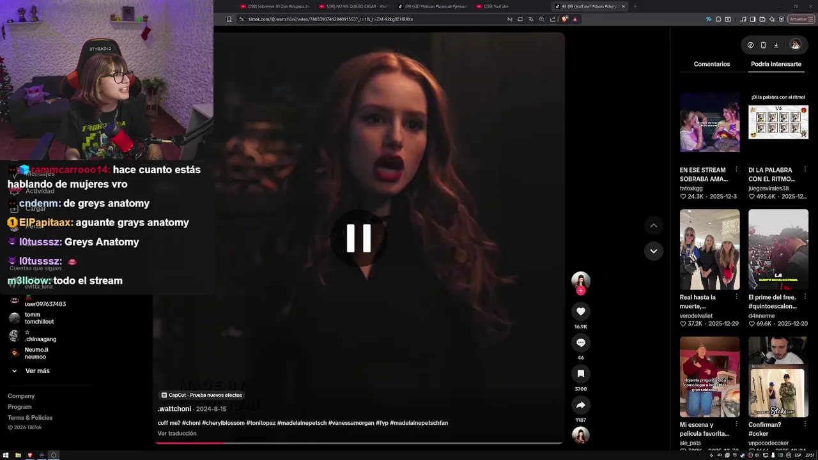Viewport: 818px width, 460px height.
Task: Open CapCut 'Prueba nuevos efectos' badge
Action: coord(202,395)
